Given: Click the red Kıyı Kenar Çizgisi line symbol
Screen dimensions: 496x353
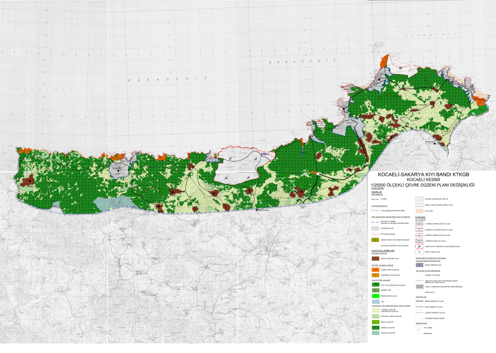Looking at the screenshot, I should (375, 234).
